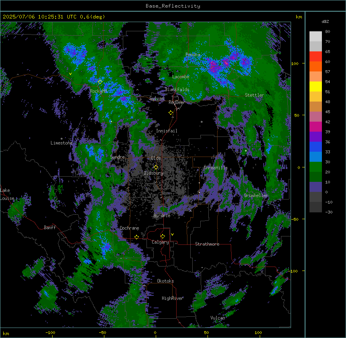Click the Sundre label
346x338 pixels.
point(117,157)
